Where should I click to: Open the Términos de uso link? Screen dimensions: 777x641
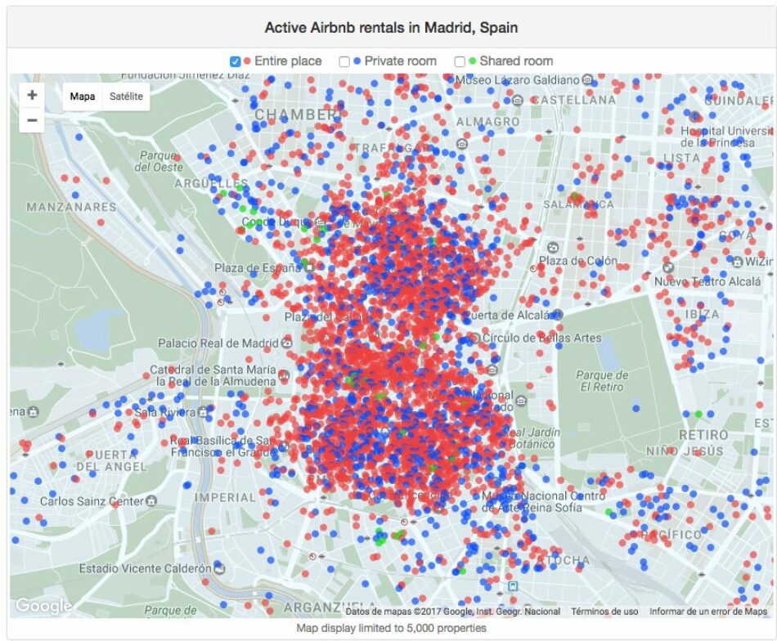click(604, 612)
